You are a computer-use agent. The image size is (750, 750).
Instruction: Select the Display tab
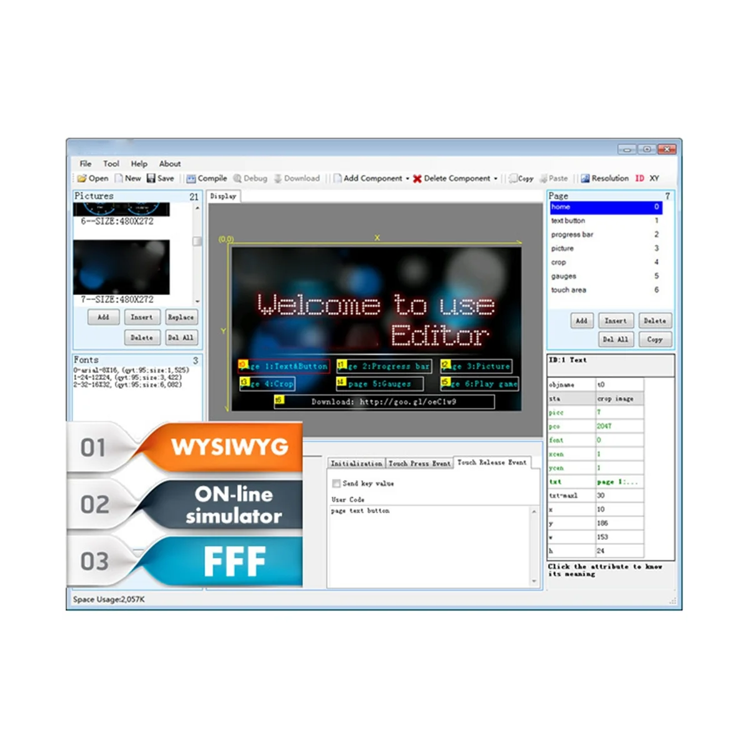tap(223, 196)
